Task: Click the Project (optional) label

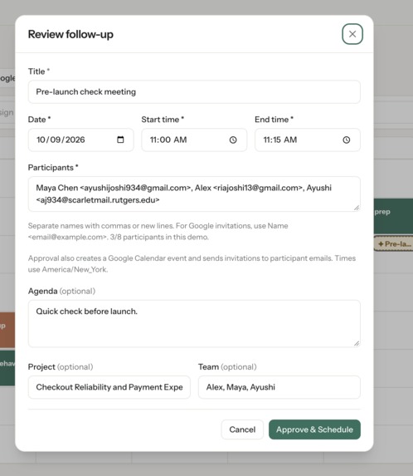Action: coord(61,366)
